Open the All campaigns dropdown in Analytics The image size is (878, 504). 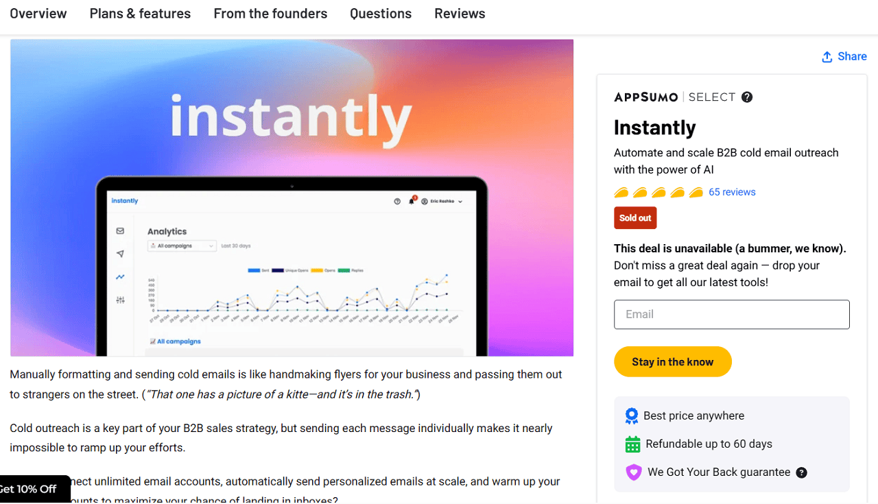[x=182, y=246]
